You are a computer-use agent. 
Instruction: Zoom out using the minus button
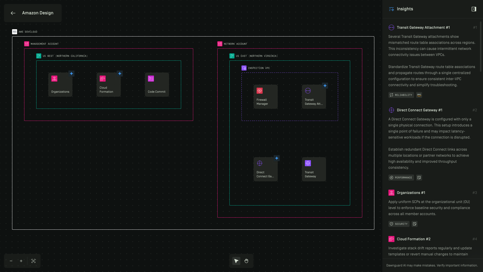(11, 261)
